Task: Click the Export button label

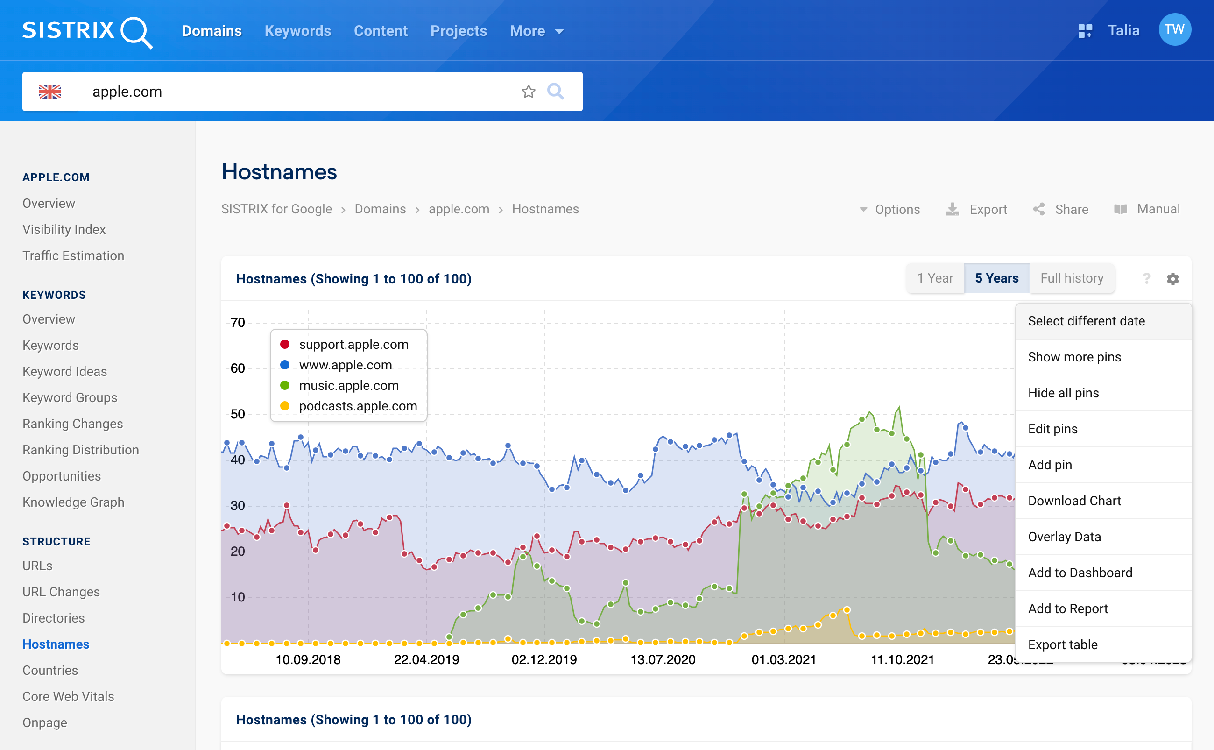Action: point(988,209)
